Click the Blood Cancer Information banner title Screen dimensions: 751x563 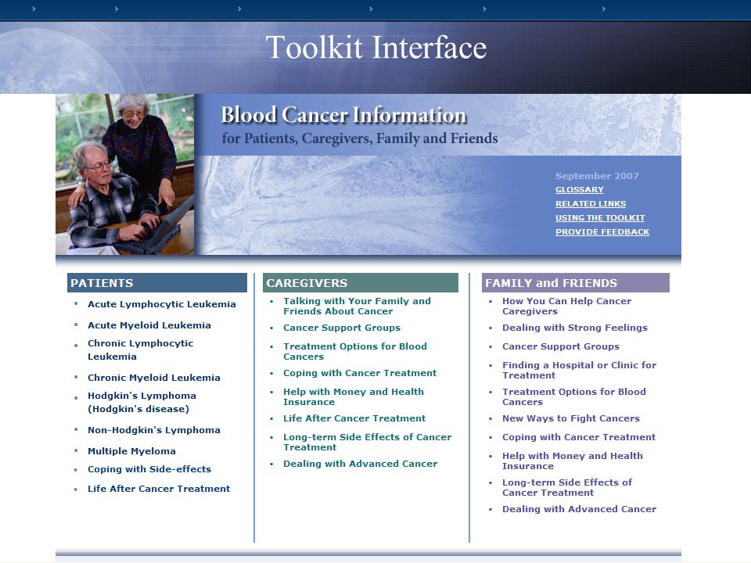[x=343, y=115]
